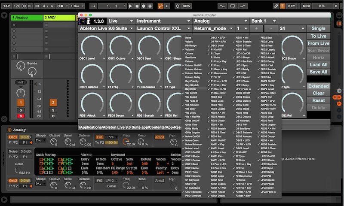Choose Volume in the parameter menu

(189, 50)
